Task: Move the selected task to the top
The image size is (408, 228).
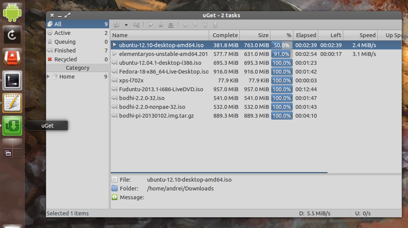Action: 205,24
